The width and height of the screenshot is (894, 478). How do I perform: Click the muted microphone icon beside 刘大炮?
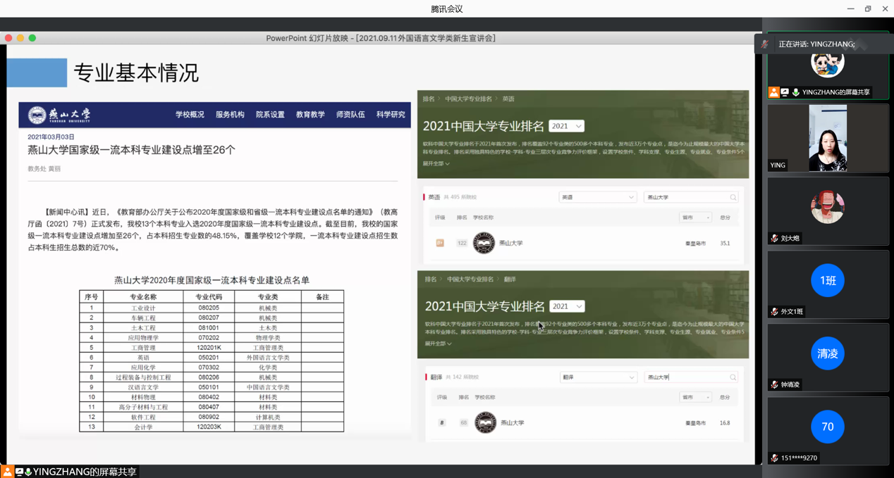(774, 239)
